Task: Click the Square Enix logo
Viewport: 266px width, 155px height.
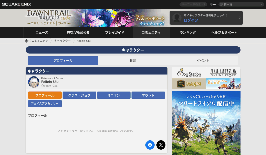Action: pos(16,4)
